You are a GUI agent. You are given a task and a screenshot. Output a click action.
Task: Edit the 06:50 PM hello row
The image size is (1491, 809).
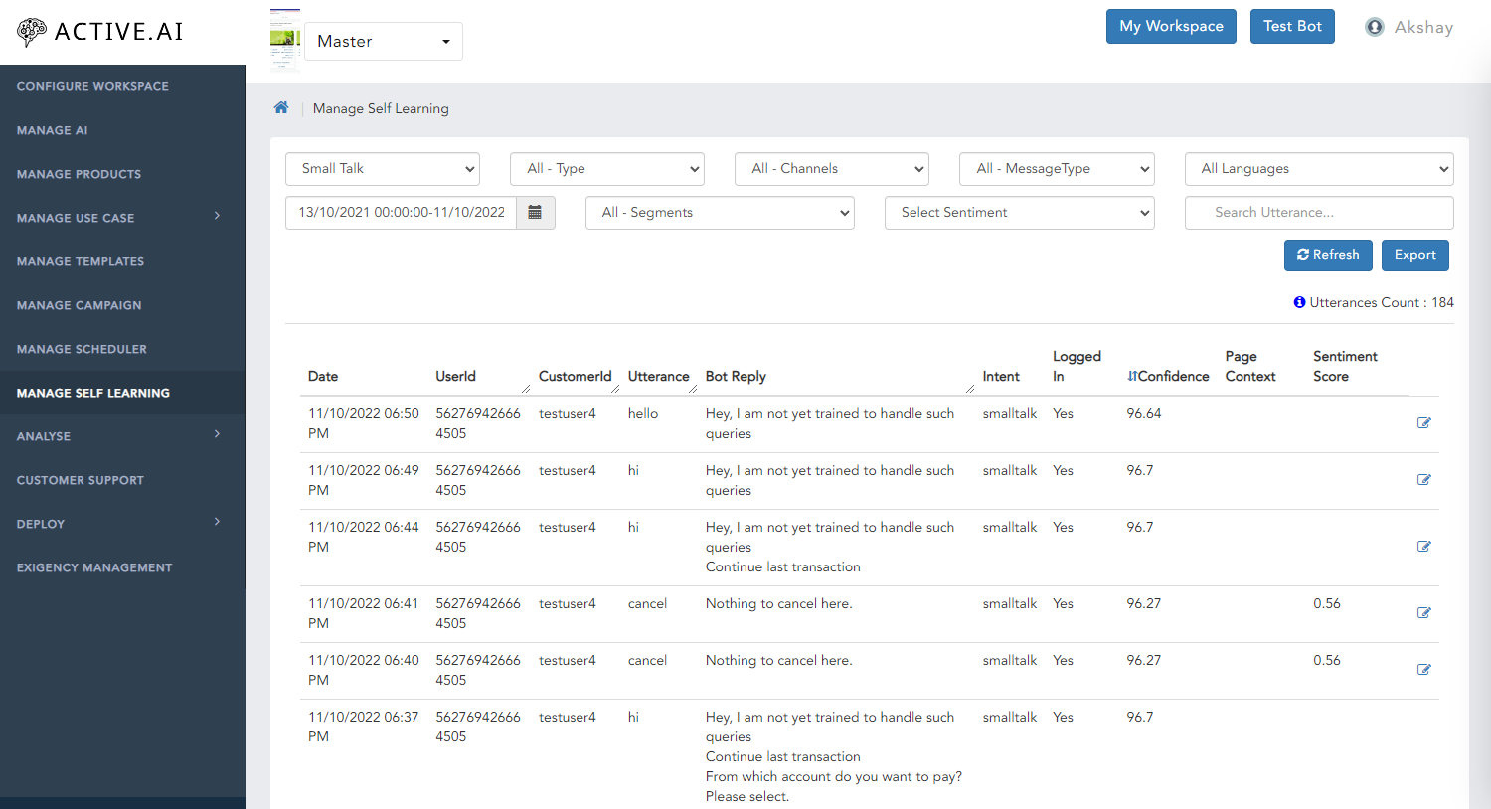1423,423
